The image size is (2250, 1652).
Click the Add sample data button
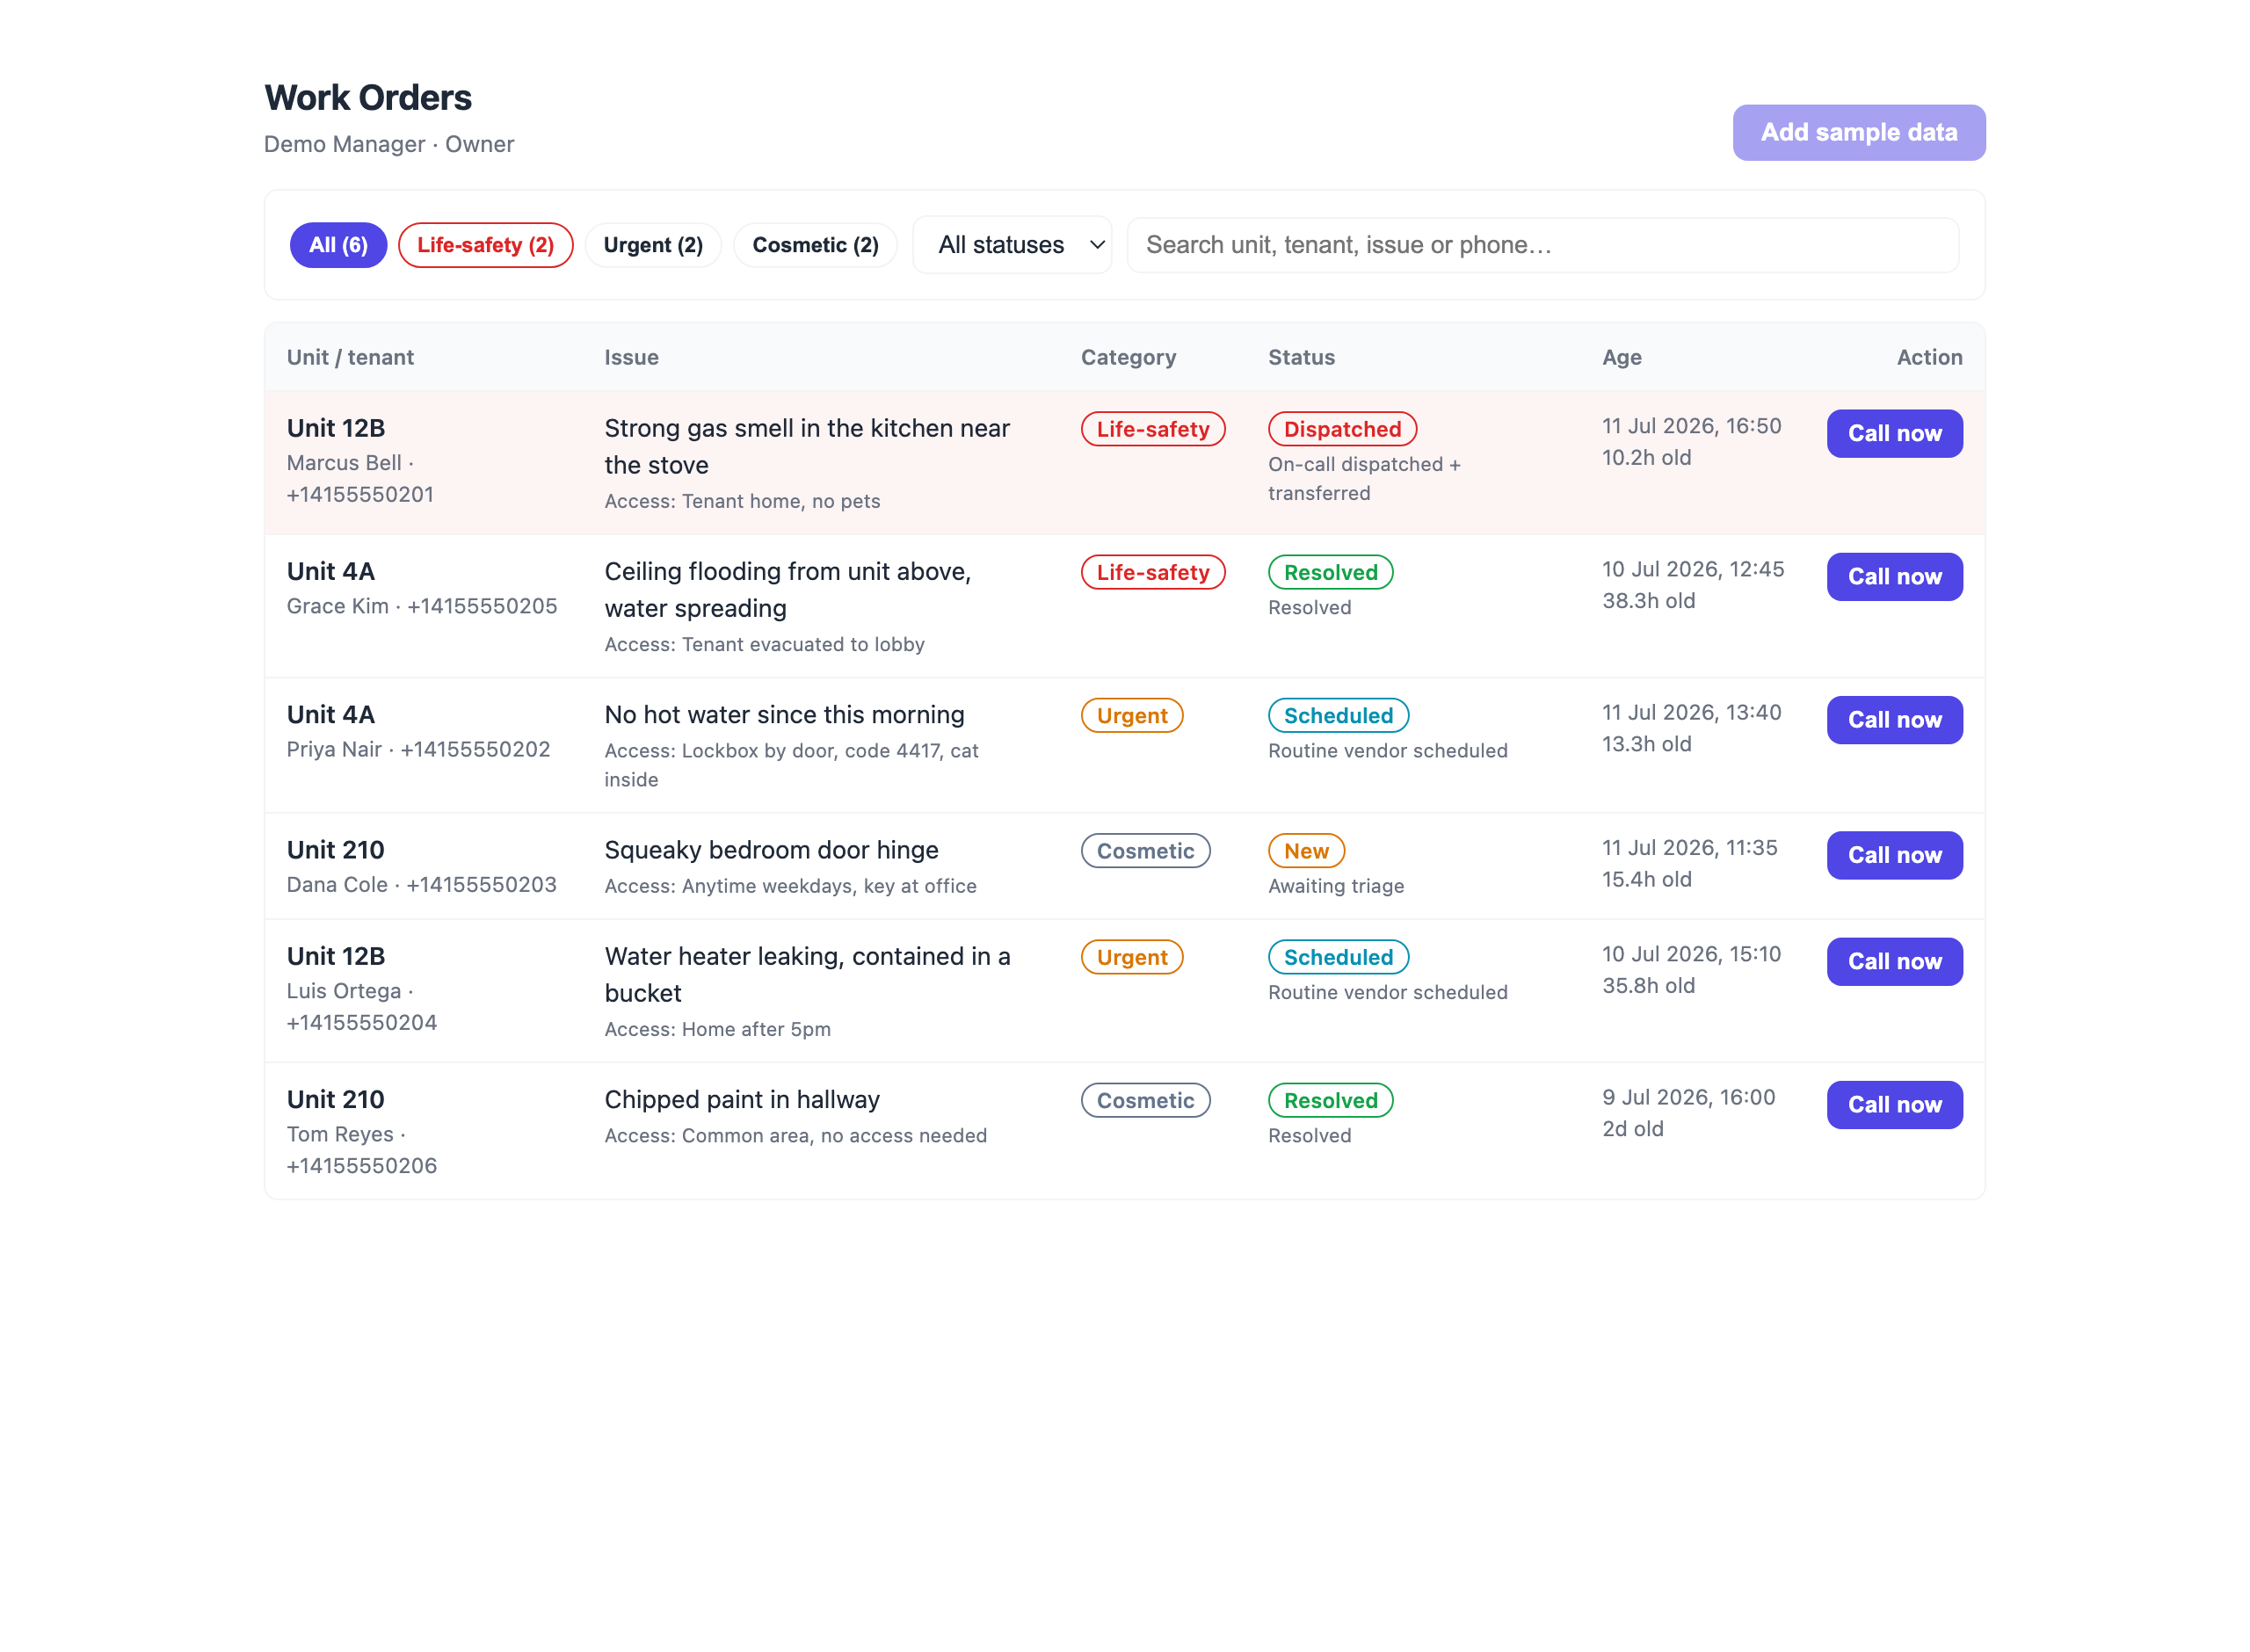point(1858,132)
